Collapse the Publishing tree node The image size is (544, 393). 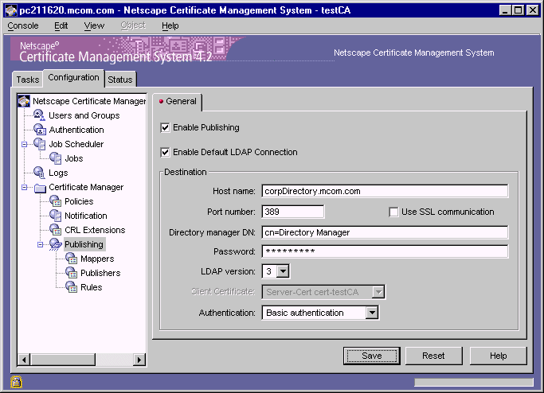tap(41, 244)
